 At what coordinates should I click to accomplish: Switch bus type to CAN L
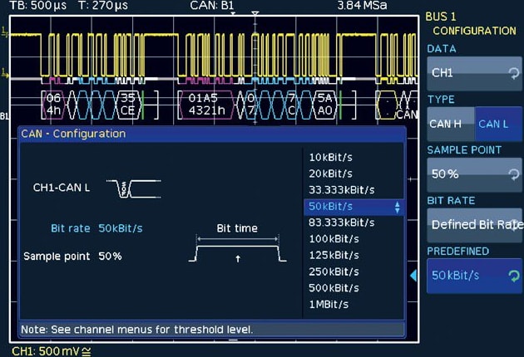click(x=498, y=124)
